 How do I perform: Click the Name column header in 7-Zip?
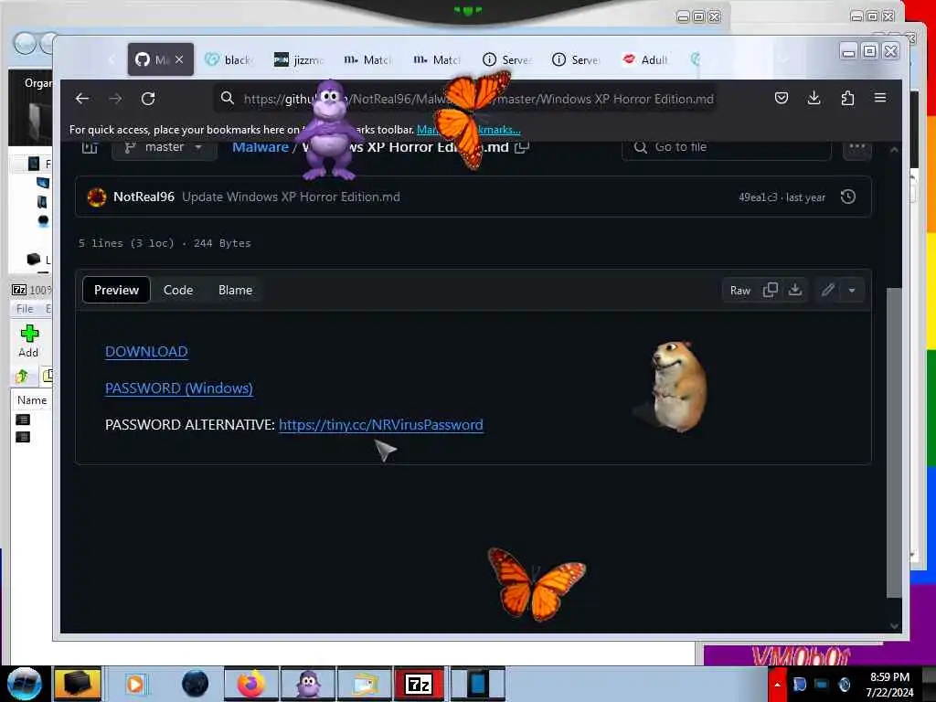pos(32,400)
